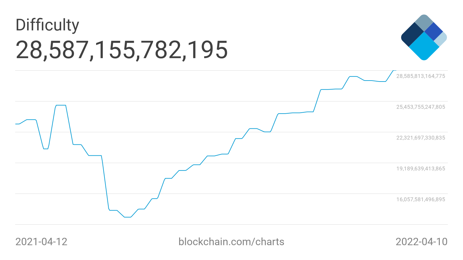Viewport: 463px width, 260px height.
Task: Click the 2021-04-12 start date label
Action: click(x=41, y=241)
